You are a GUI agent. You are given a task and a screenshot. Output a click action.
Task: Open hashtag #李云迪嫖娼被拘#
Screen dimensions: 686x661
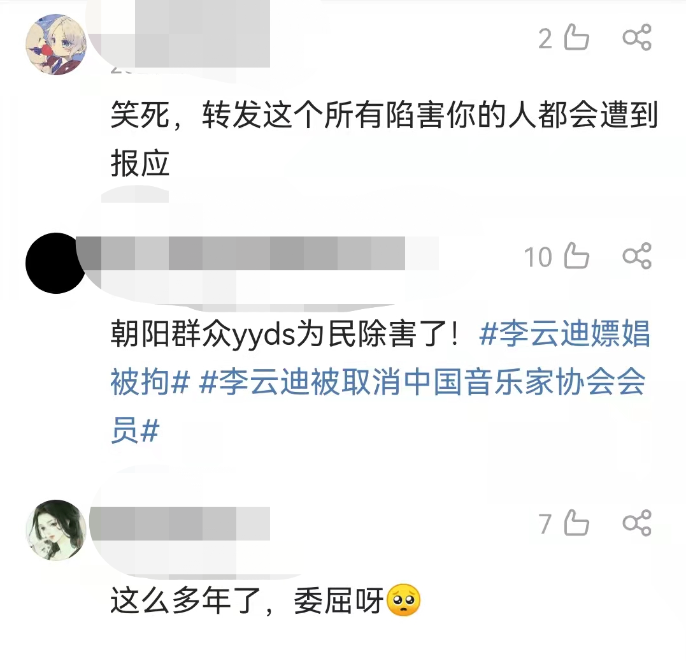[x=380, y=358]
